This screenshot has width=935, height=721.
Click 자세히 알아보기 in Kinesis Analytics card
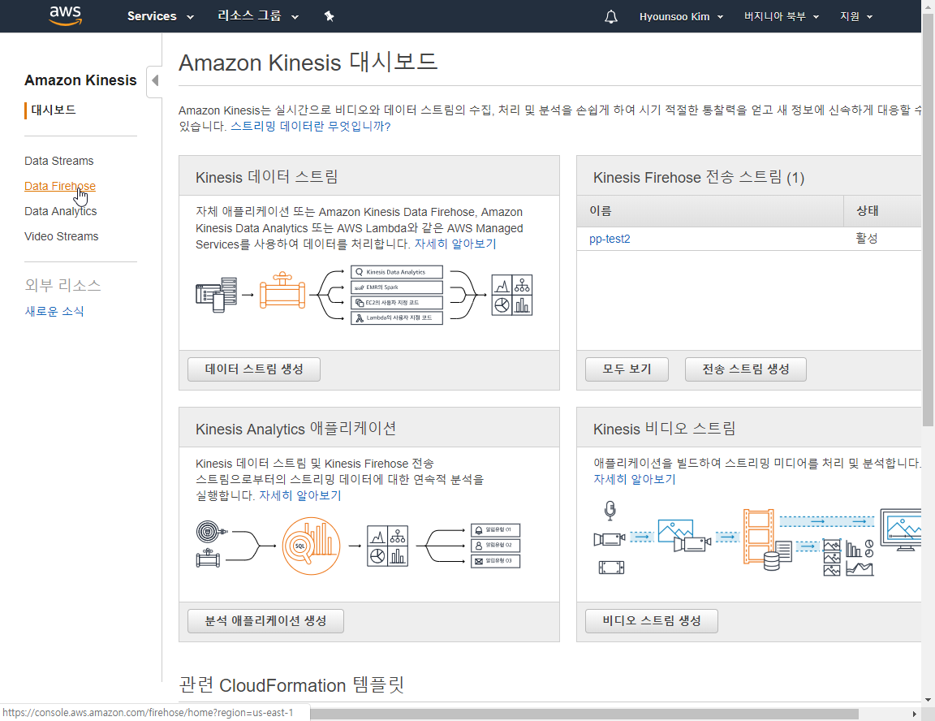click(300, 495)
